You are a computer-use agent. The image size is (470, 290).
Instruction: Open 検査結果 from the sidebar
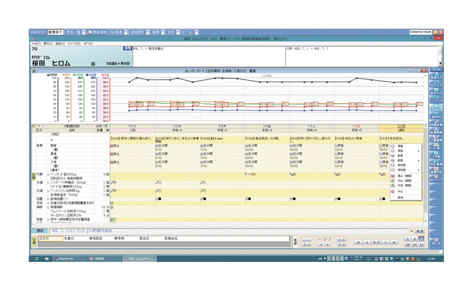point(436,124)
